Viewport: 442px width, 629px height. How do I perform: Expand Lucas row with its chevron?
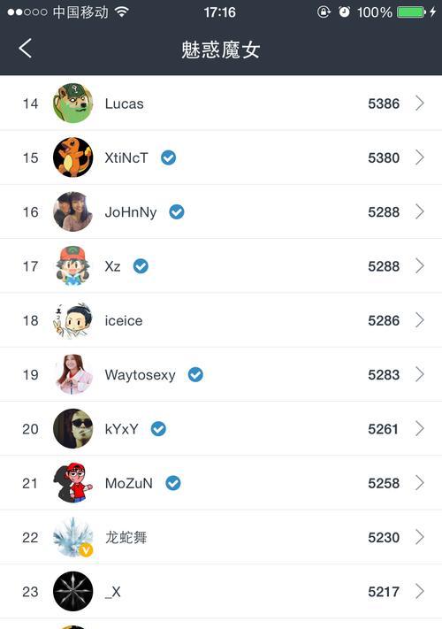coord(420,104)
